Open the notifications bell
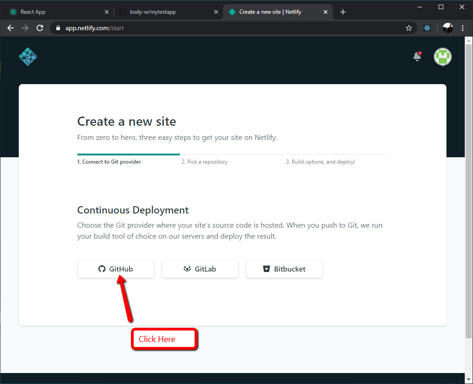The height and width of the screenshot is (384, 473). pos(417,56)
